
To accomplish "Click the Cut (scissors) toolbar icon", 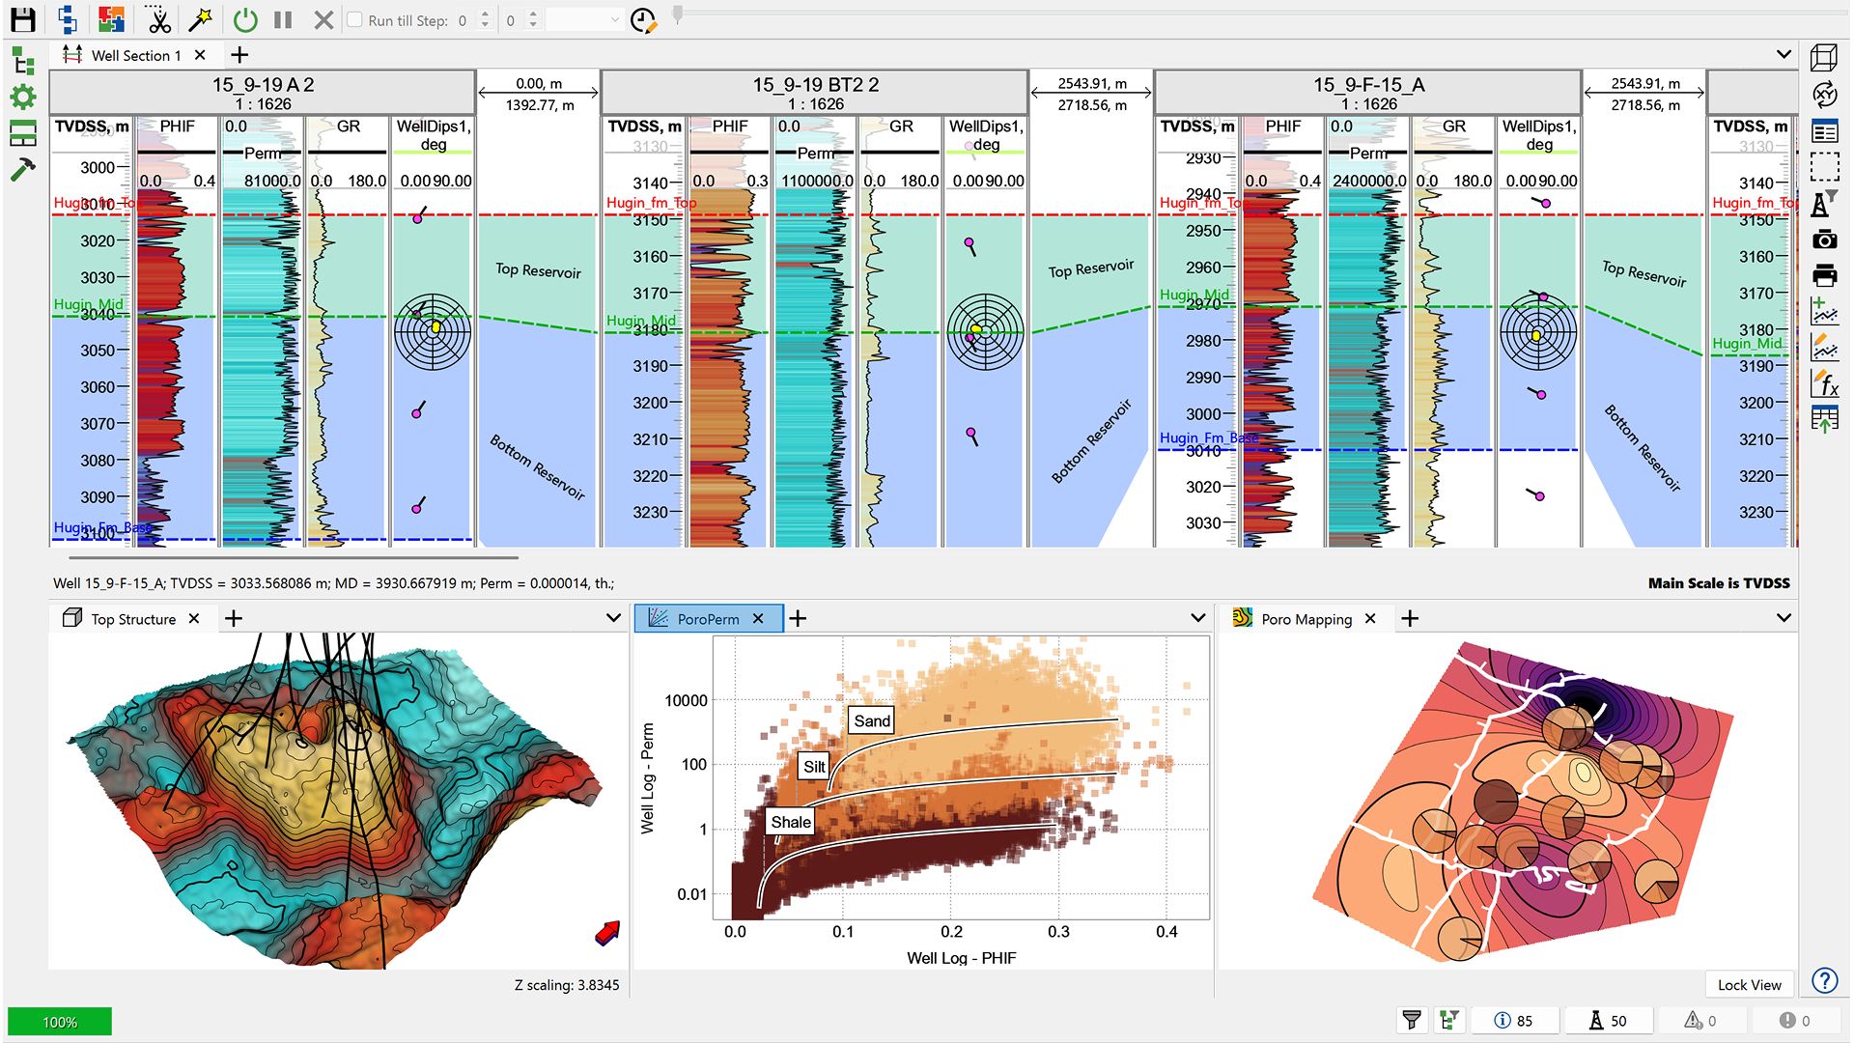I will (x=157, y=19).
